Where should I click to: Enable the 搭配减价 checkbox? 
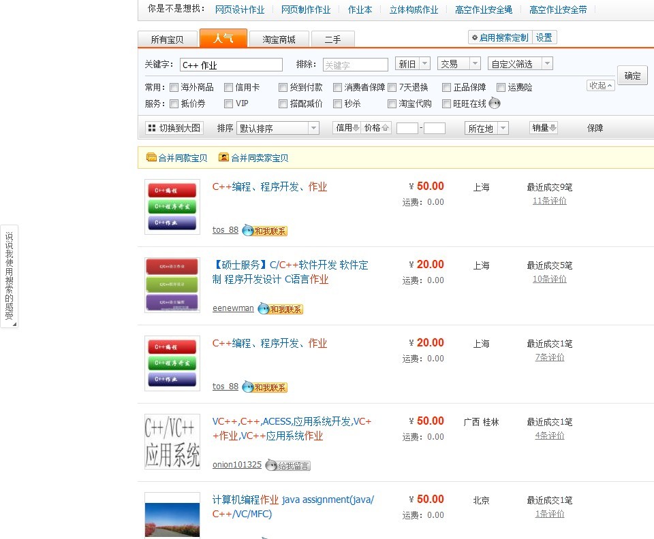coord(283,103)
